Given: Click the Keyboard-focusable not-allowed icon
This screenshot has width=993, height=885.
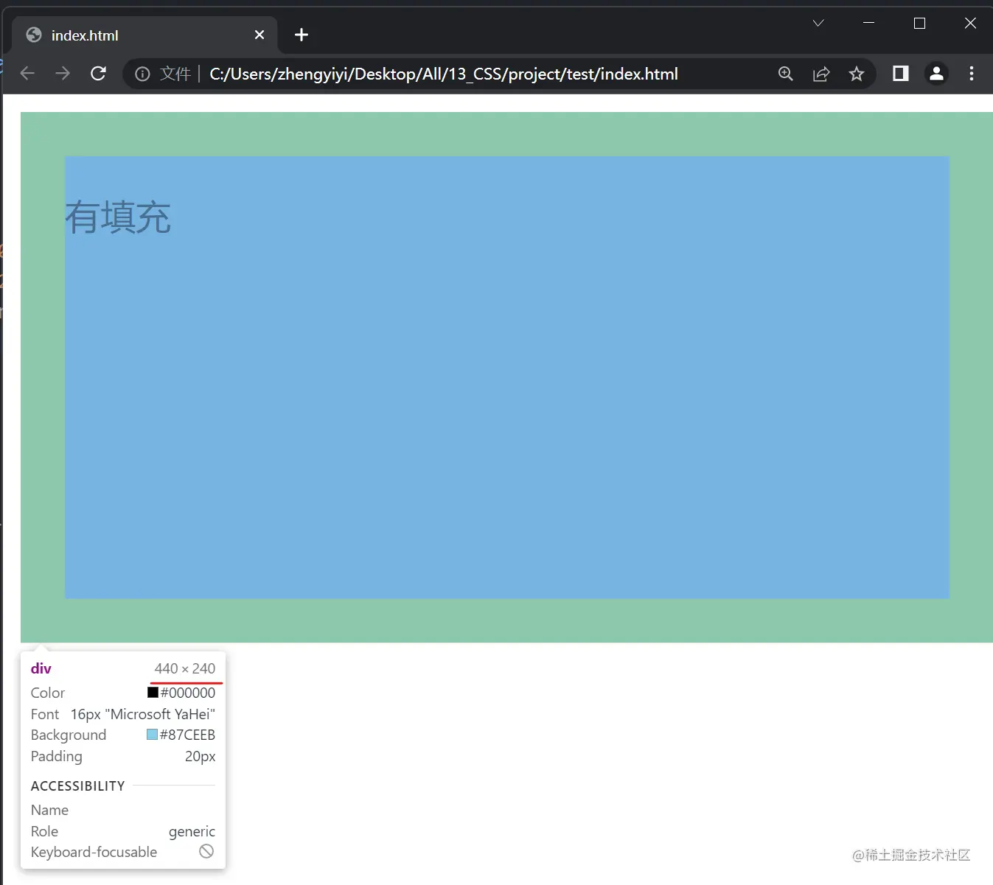Looking at the screenshot, I should coord(206,851).
